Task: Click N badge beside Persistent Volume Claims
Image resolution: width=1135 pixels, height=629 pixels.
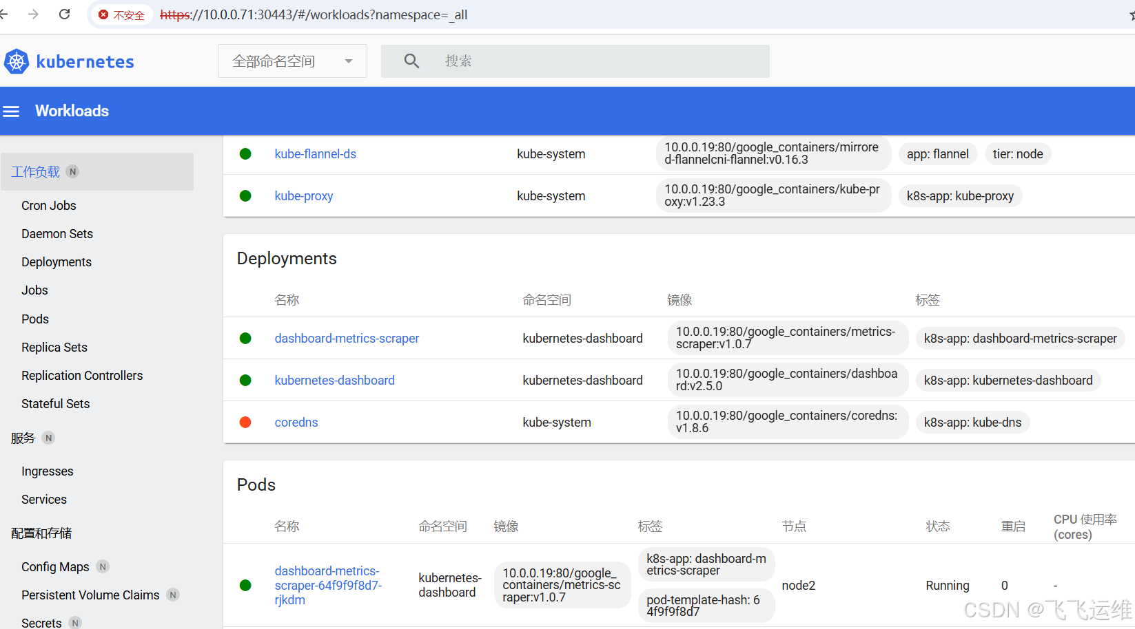Action: 173,595
